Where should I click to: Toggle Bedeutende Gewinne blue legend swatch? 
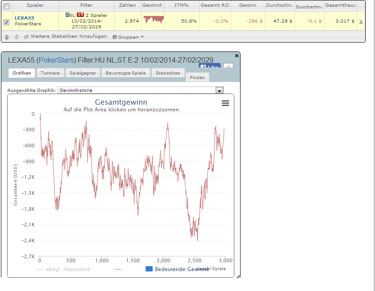[x=149, y=269]
